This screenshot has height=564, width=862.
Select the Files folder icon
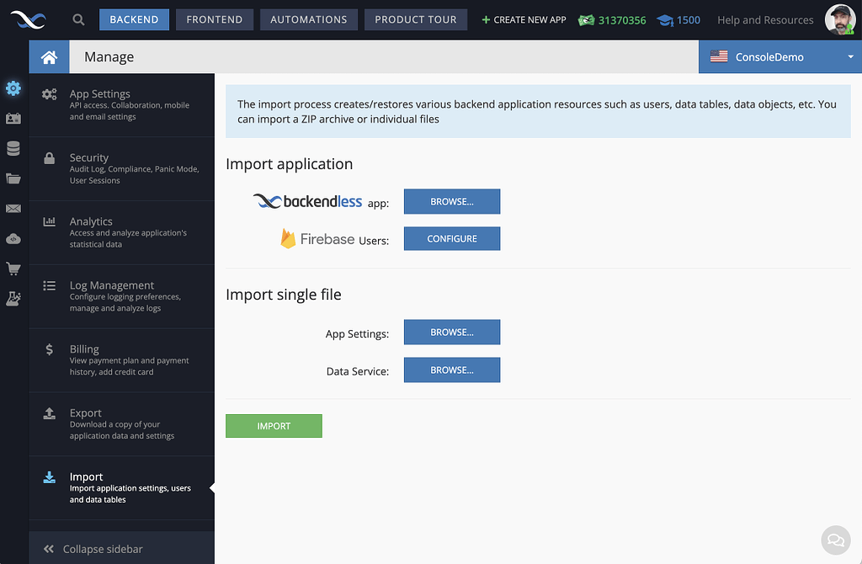point(13,178)
